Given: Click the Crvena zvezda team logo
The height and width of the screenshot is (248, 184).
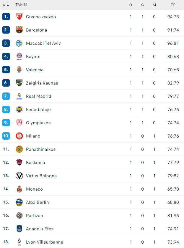Looking at the screenshot, I should (19, 17).
